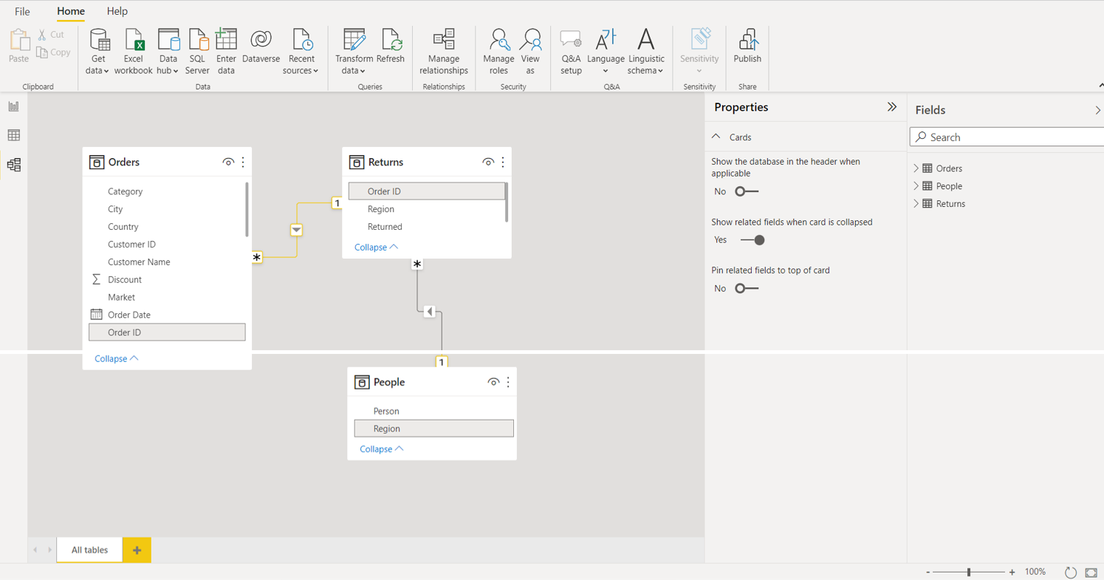
Task: Open Orders table more options
Action: click(243, 162)
